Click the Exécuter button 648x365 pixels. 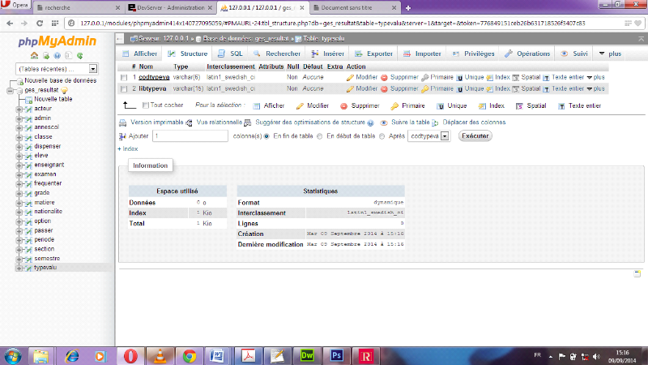475,136
